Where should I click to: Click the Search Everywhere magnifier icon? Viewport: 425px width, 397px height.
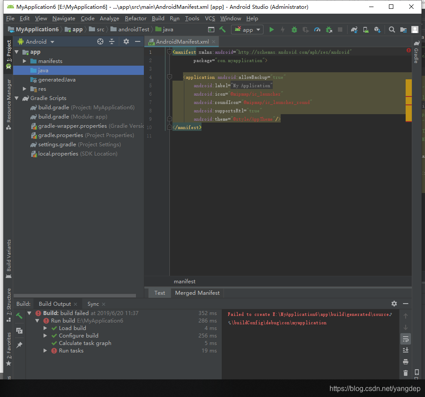pyautogui.click(x=392, y=30)
